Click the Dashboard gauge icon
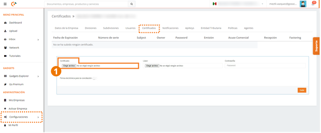This screenshot has width=321, height=133. pyautogui.click(x=6, y=23)
